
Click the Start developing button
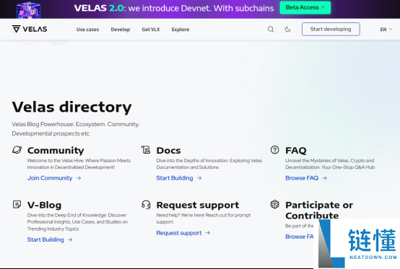click(331, 29)
